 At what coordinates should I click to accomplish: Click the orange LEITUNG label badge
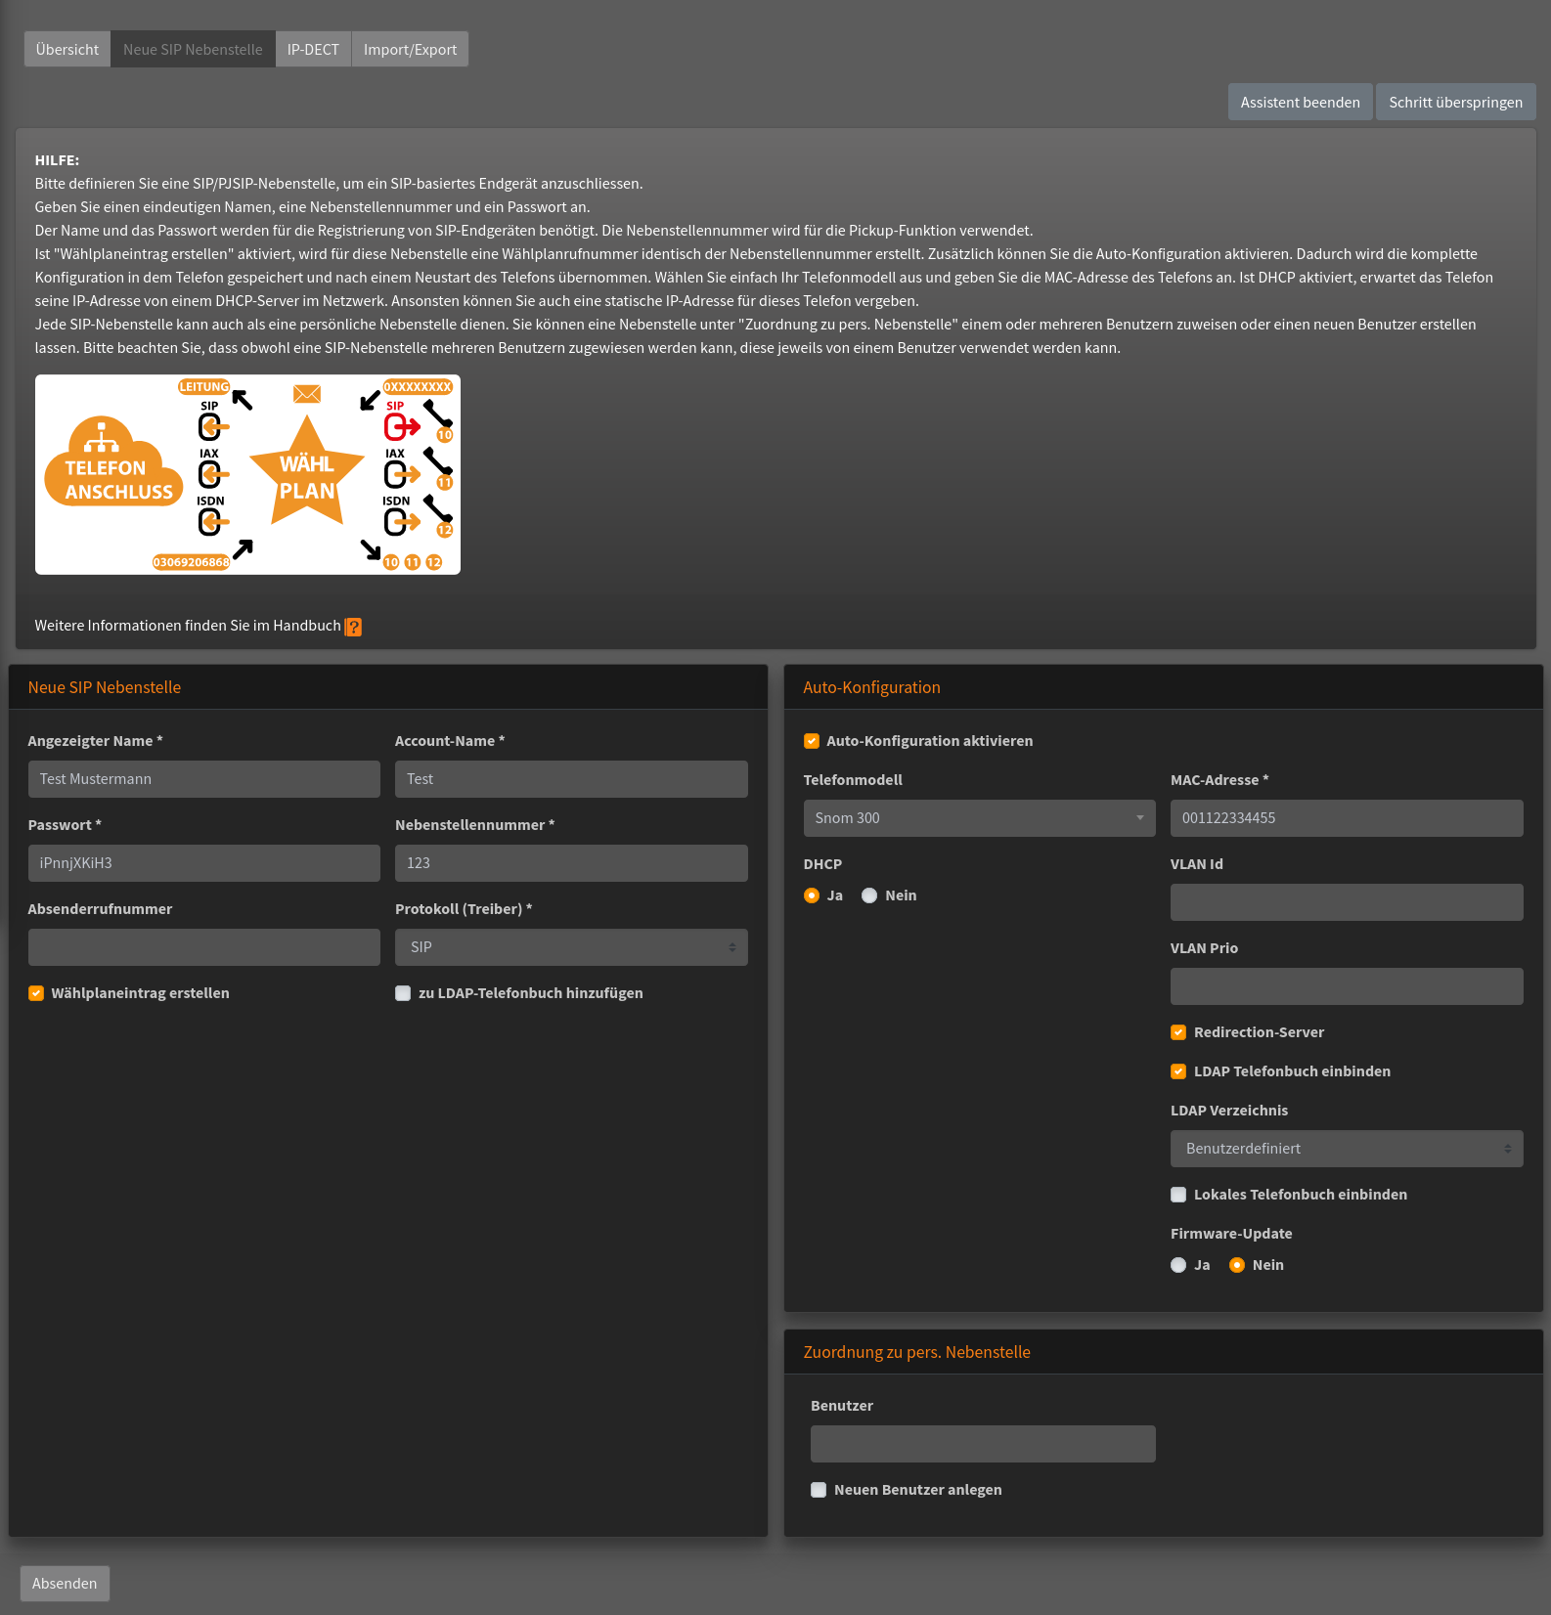click(203, 387)
